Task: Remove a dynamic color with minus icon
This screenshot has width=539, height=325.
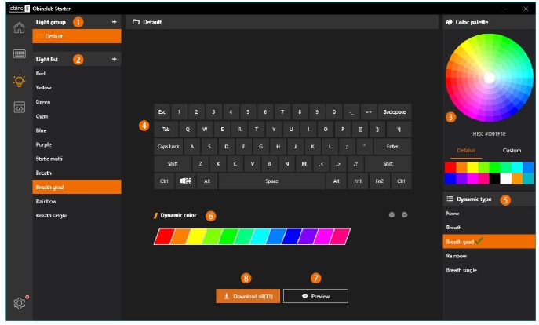Action: click(392, 214)
